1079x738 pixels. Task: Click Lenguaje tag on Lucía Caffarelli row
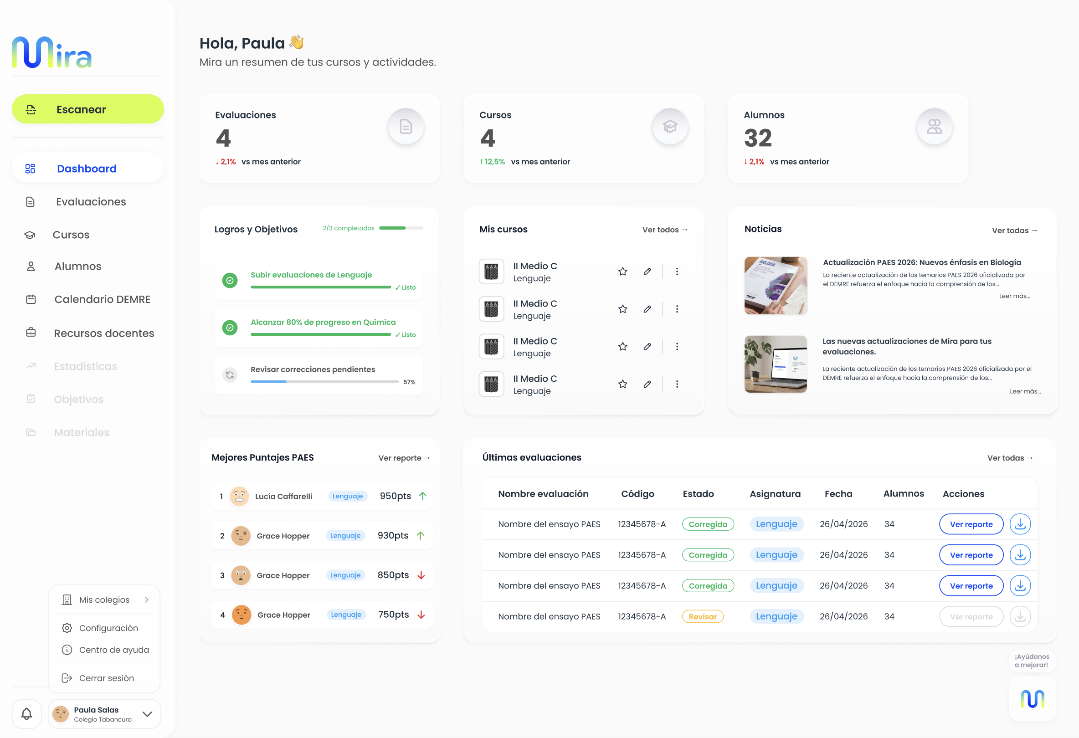pos(347,496)
